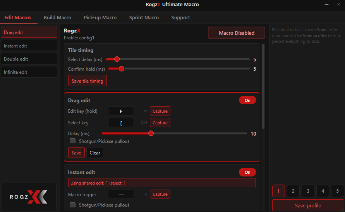The height and width of the screenshot is (212, 345).
Task: Save the Drag edit settings
Action: [76, 153]
